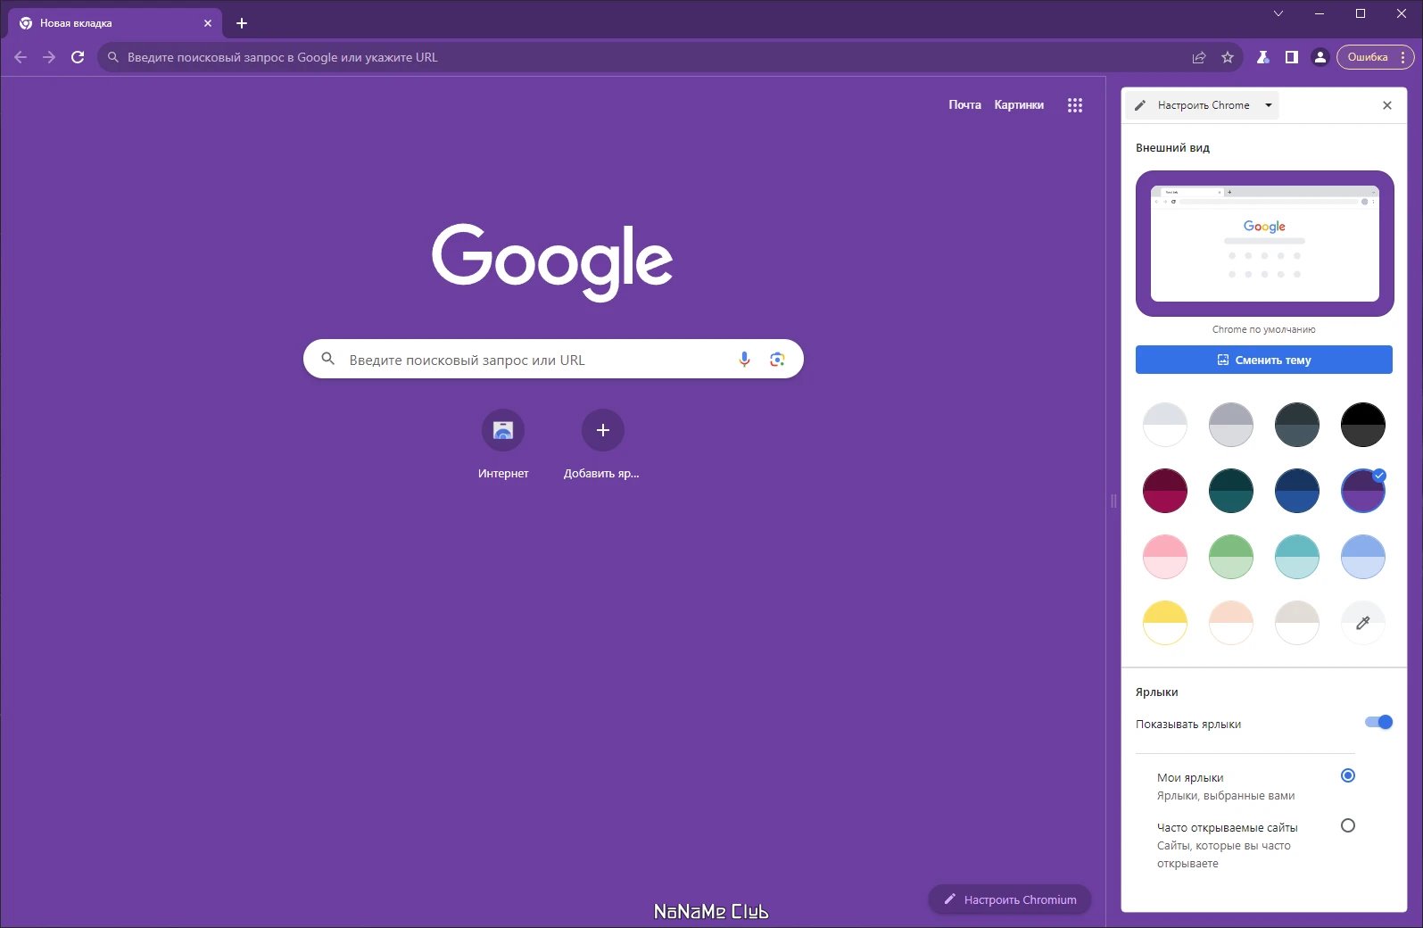Viewport: 1423px width, 928px height.
Task: Select Часто открываемые сайты radio option
Action: [x=1348, y=825]
